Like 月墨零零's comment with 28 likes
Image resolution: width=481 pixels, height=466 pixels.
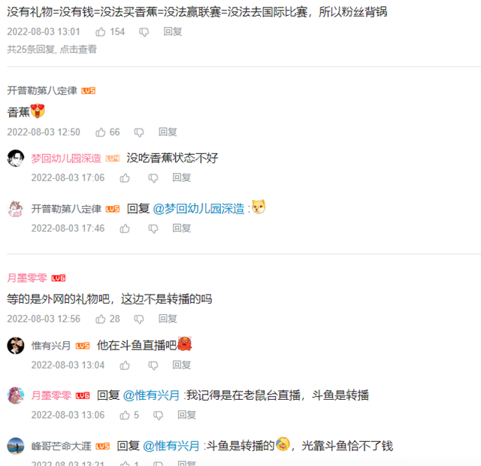coord(101,319)
